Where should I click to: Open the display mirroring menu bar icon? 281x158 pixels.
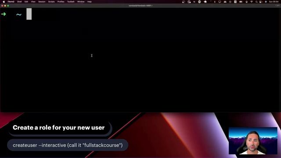220,2
